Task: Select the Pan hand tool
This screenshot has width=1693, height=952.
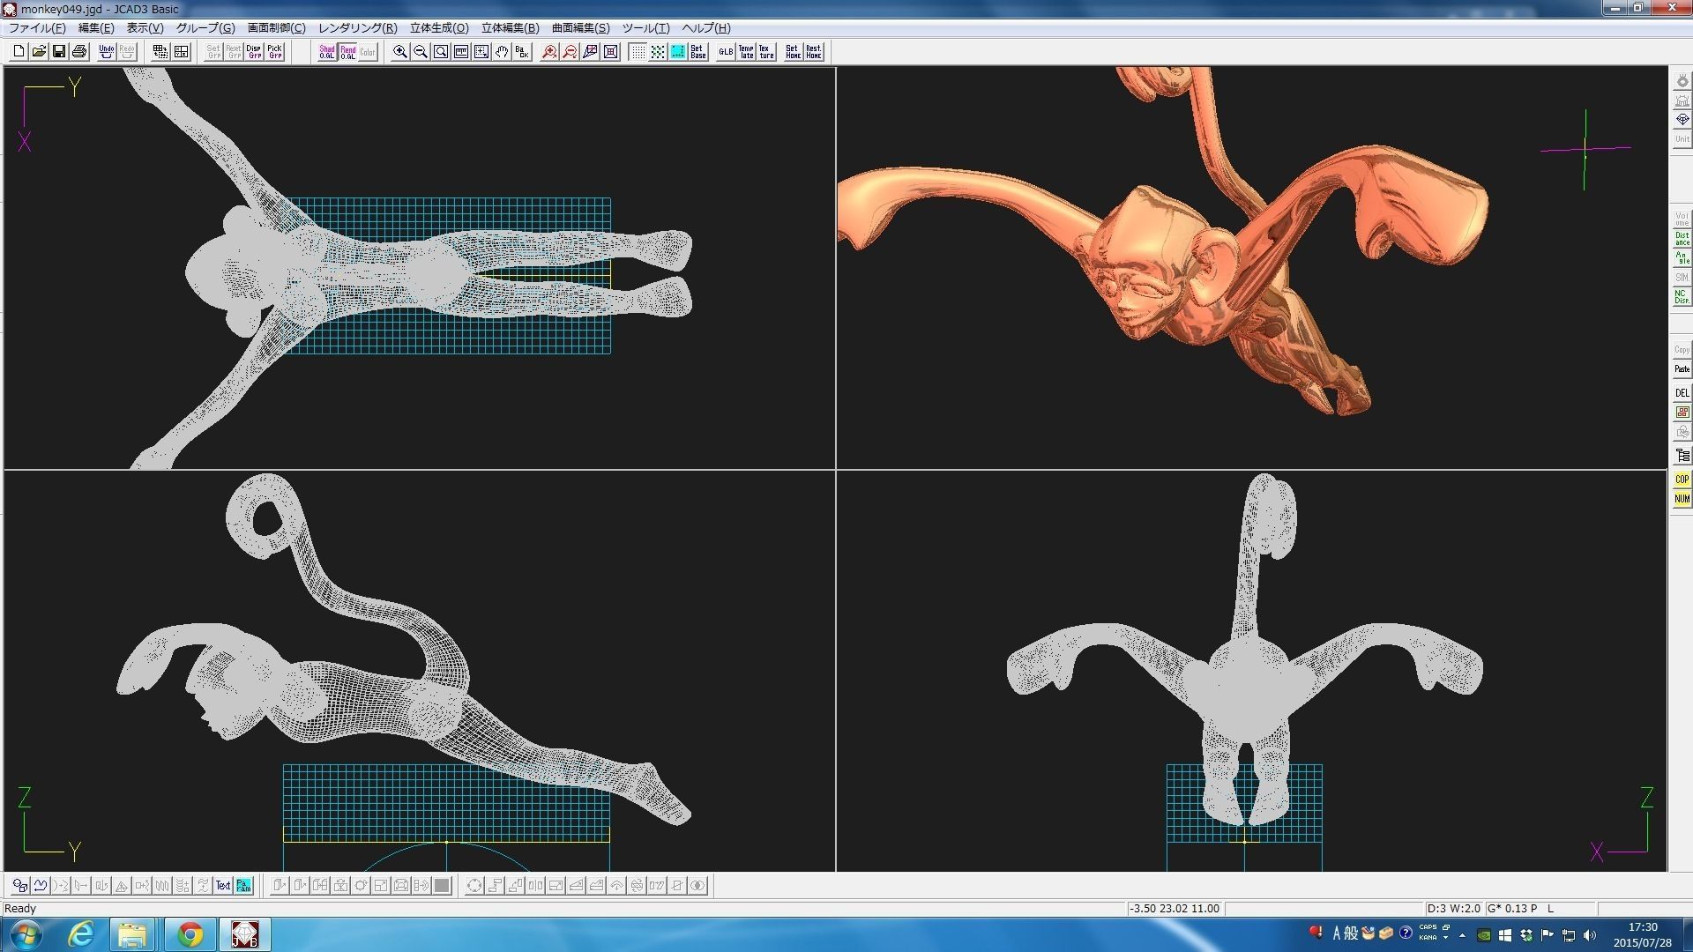Action: (502, 52)
